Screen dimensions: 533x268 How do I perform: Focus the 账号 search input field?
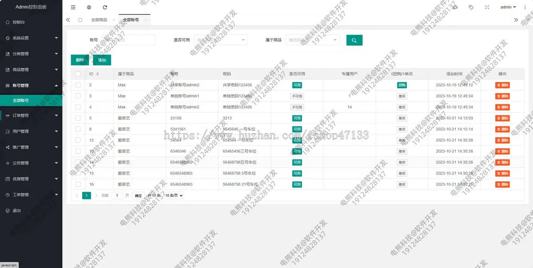coord(129,40)
